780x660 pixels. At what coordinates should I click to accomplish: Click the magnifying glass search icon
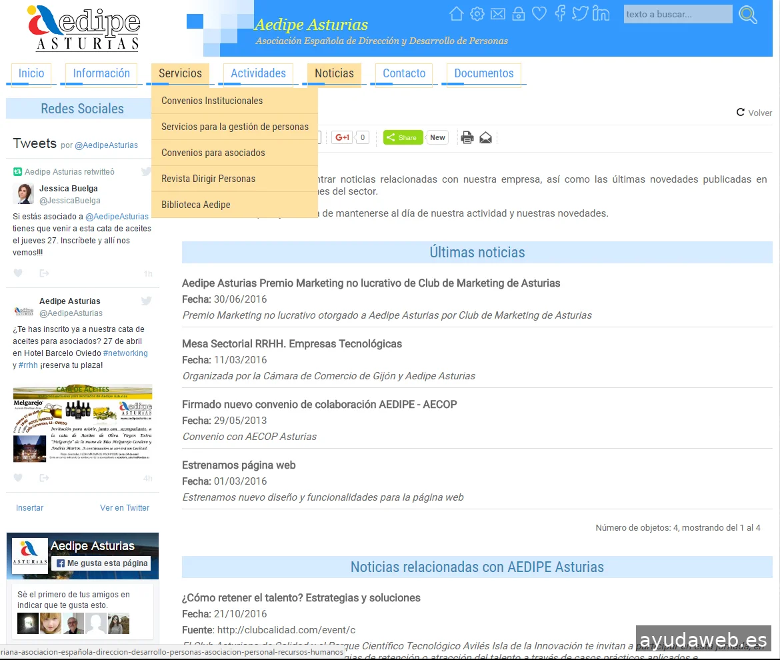pos(748,15)
